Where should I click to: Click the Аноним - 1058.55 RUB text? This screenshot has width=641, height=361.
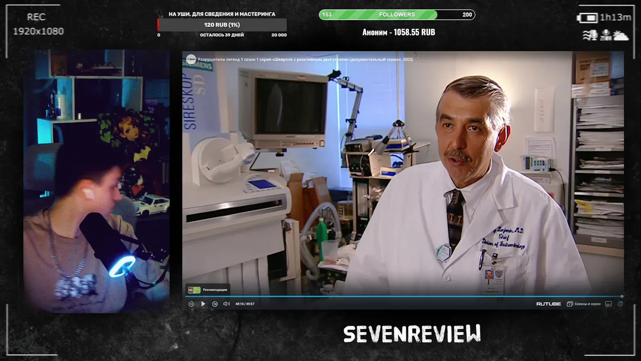399,32
